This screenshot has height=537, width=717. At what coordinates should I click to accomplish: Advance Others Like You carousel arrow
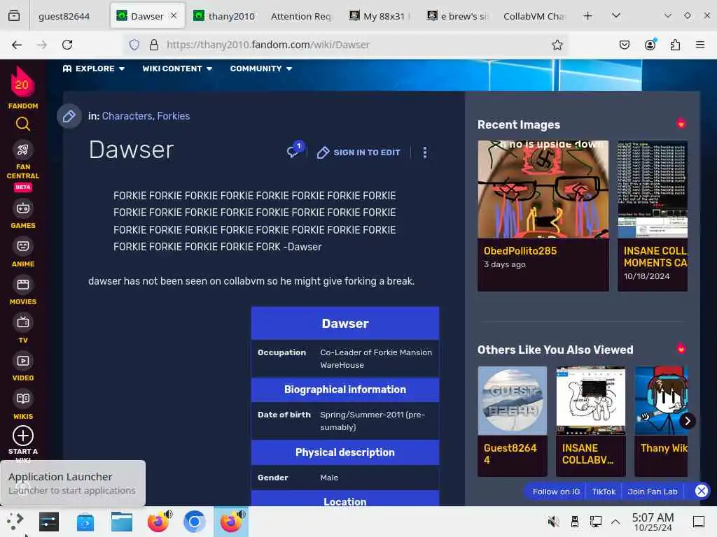688,420
